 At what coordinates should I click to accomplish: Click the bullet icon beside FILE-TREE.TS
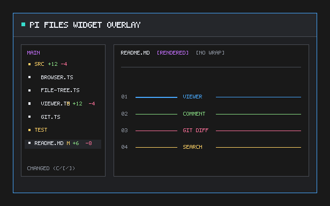tap(29, 90)
